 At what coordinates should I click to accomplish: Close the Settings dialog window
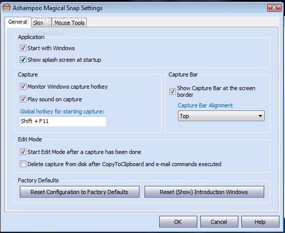(274, 8)
